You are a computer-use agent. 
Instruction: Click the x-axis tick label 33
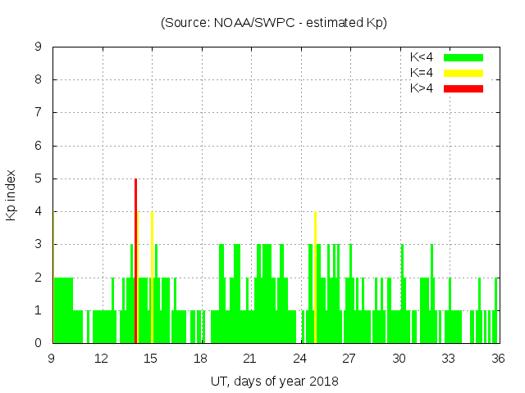(448, 359)
